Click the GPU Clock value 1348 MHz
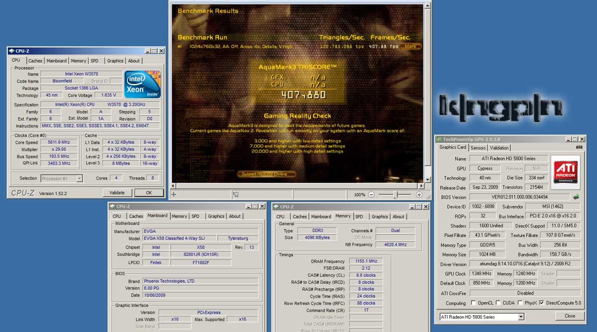This screenshot has height=332, width=597. [481, 274]
